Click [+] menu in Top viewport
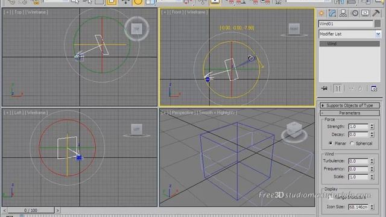The image size is (386, 217). click(7, 12)
